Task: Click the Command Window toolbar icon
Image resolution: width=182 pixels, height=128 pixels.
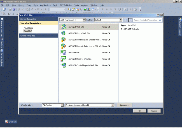Action: pyautogui.click(x=93, y=9)
